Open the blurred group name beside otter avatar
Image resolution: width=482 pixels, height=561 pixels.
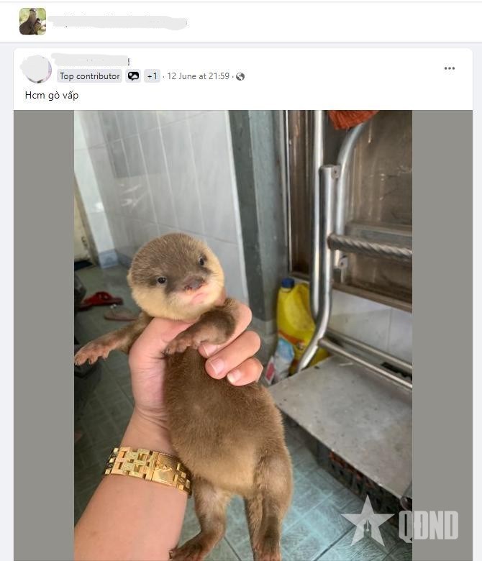pyautogui.click(x=118, y=22)
